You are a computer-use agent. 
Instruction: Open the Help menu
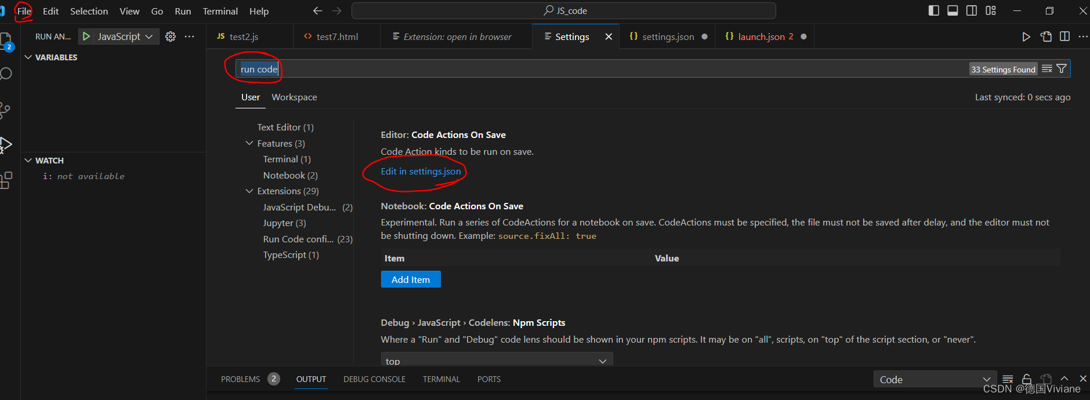pyautogui.click(x=259, y=11)
